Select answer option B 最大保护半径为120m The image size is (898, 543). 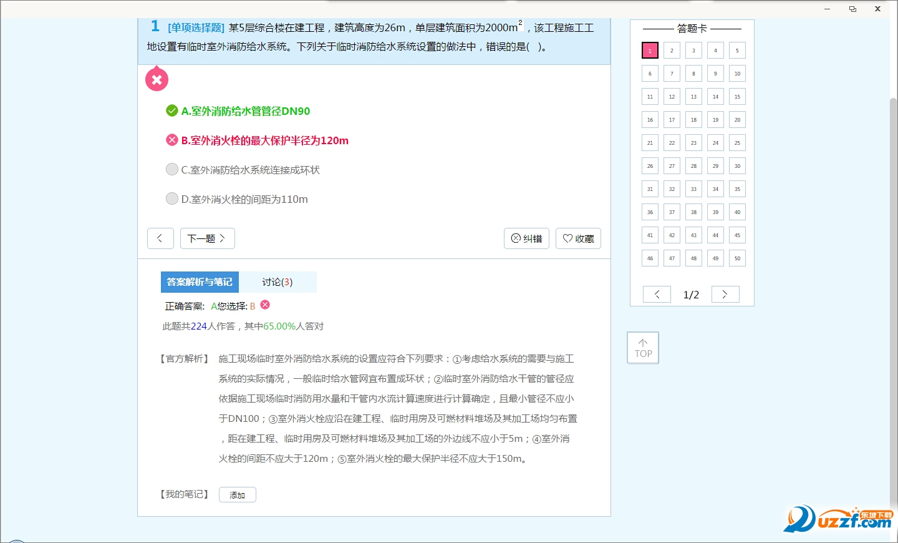pos(257,140)
